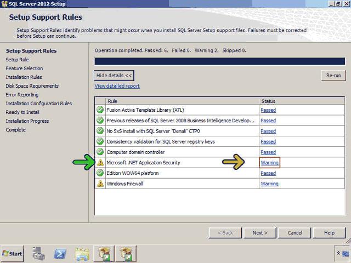This screenshot has height=263, width=351.
Task: Open Help for setup
Action: [x=329, y=233]
